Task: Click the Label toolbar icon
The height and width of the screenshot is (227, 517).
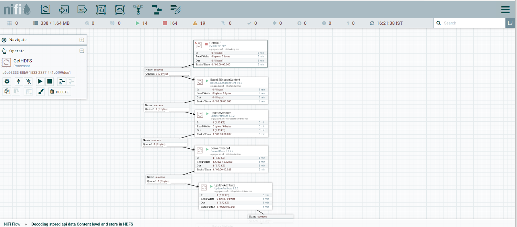Action: click(175, 10)
